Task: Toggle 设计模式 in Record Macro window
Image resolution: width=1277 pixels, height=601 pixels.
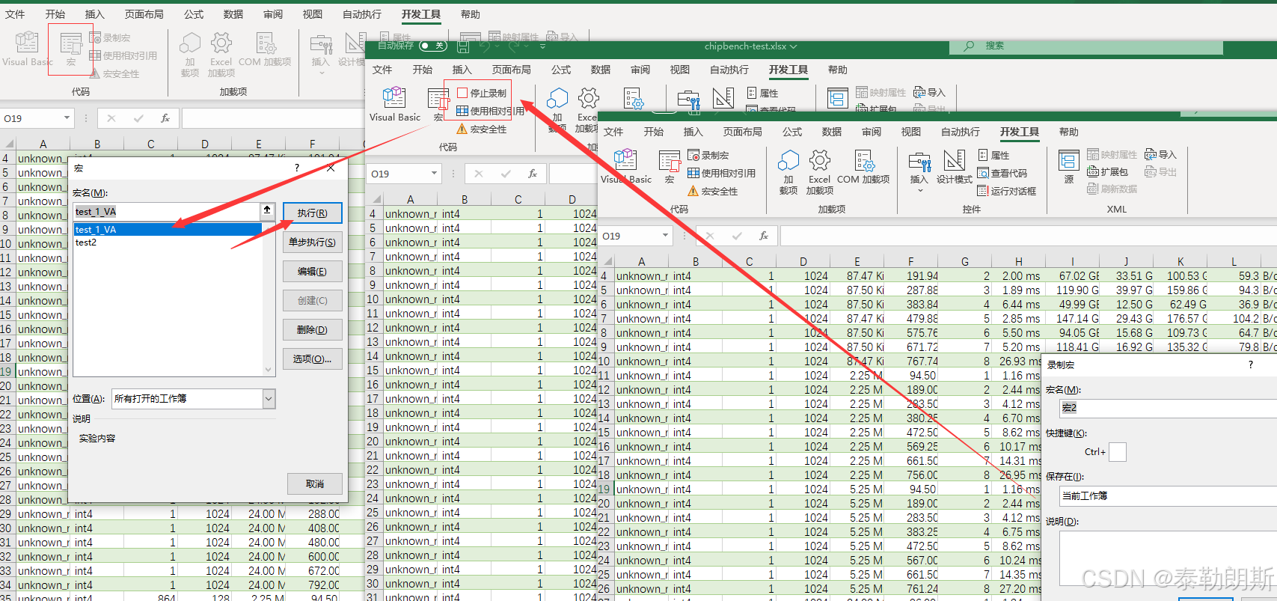Action: click(954, 166)
